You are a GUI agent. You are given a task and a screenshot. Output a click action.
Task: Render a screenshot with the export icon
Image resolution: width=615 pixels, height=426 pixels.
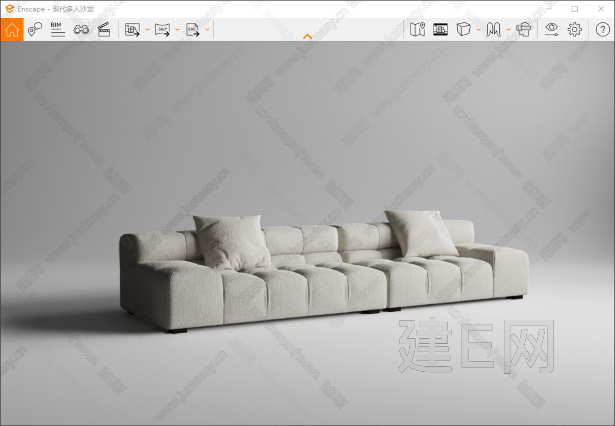[132, 29]
